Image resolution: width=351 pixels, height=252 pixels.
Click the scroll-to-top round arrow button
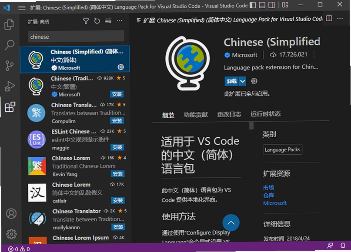231,223
